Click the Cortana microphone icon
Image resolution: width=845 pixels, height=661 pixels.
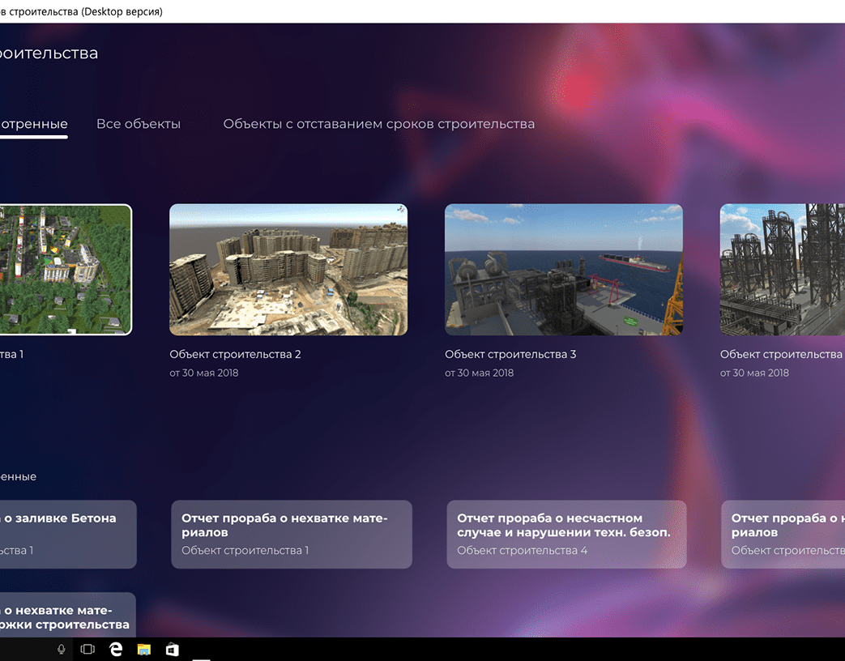[x=62, y=650]
